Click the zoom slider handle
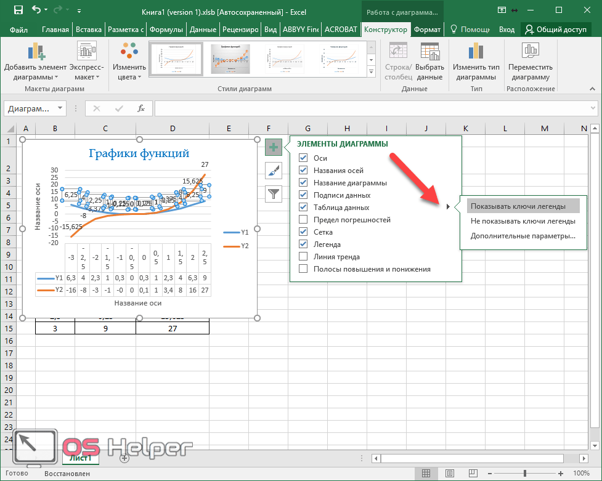 (x=524, y=474)
